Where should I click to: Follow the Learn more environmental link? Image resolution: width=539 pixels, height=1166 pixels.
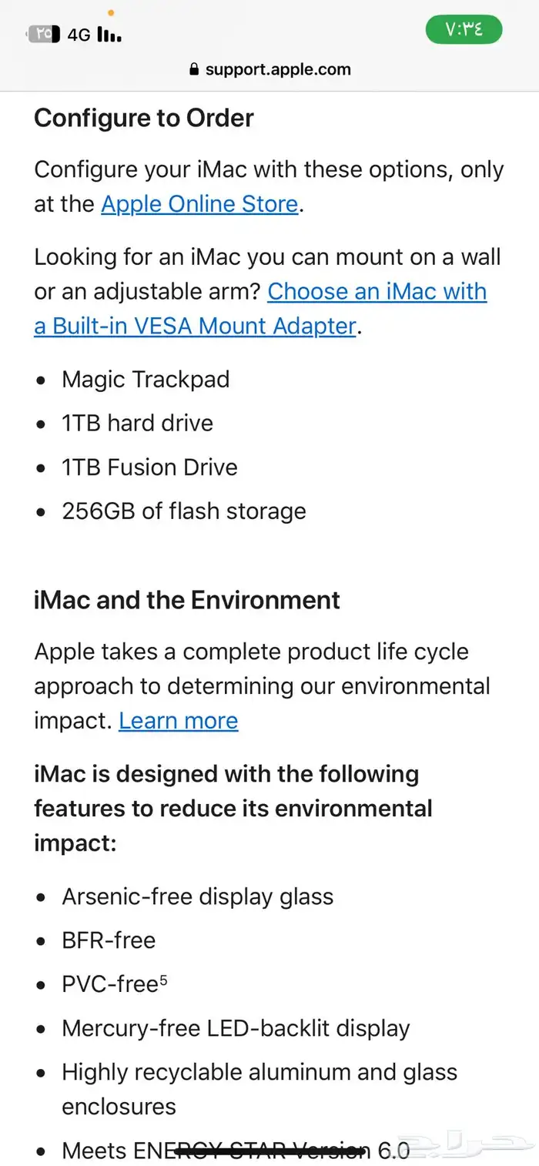click(x=179, y=721)
